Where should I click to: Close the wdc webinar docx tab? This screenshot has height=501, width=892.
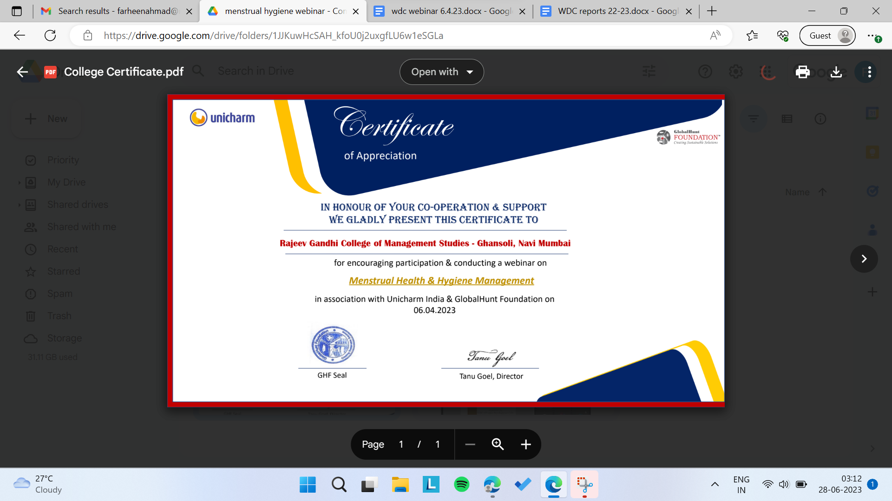click(522, 11)
